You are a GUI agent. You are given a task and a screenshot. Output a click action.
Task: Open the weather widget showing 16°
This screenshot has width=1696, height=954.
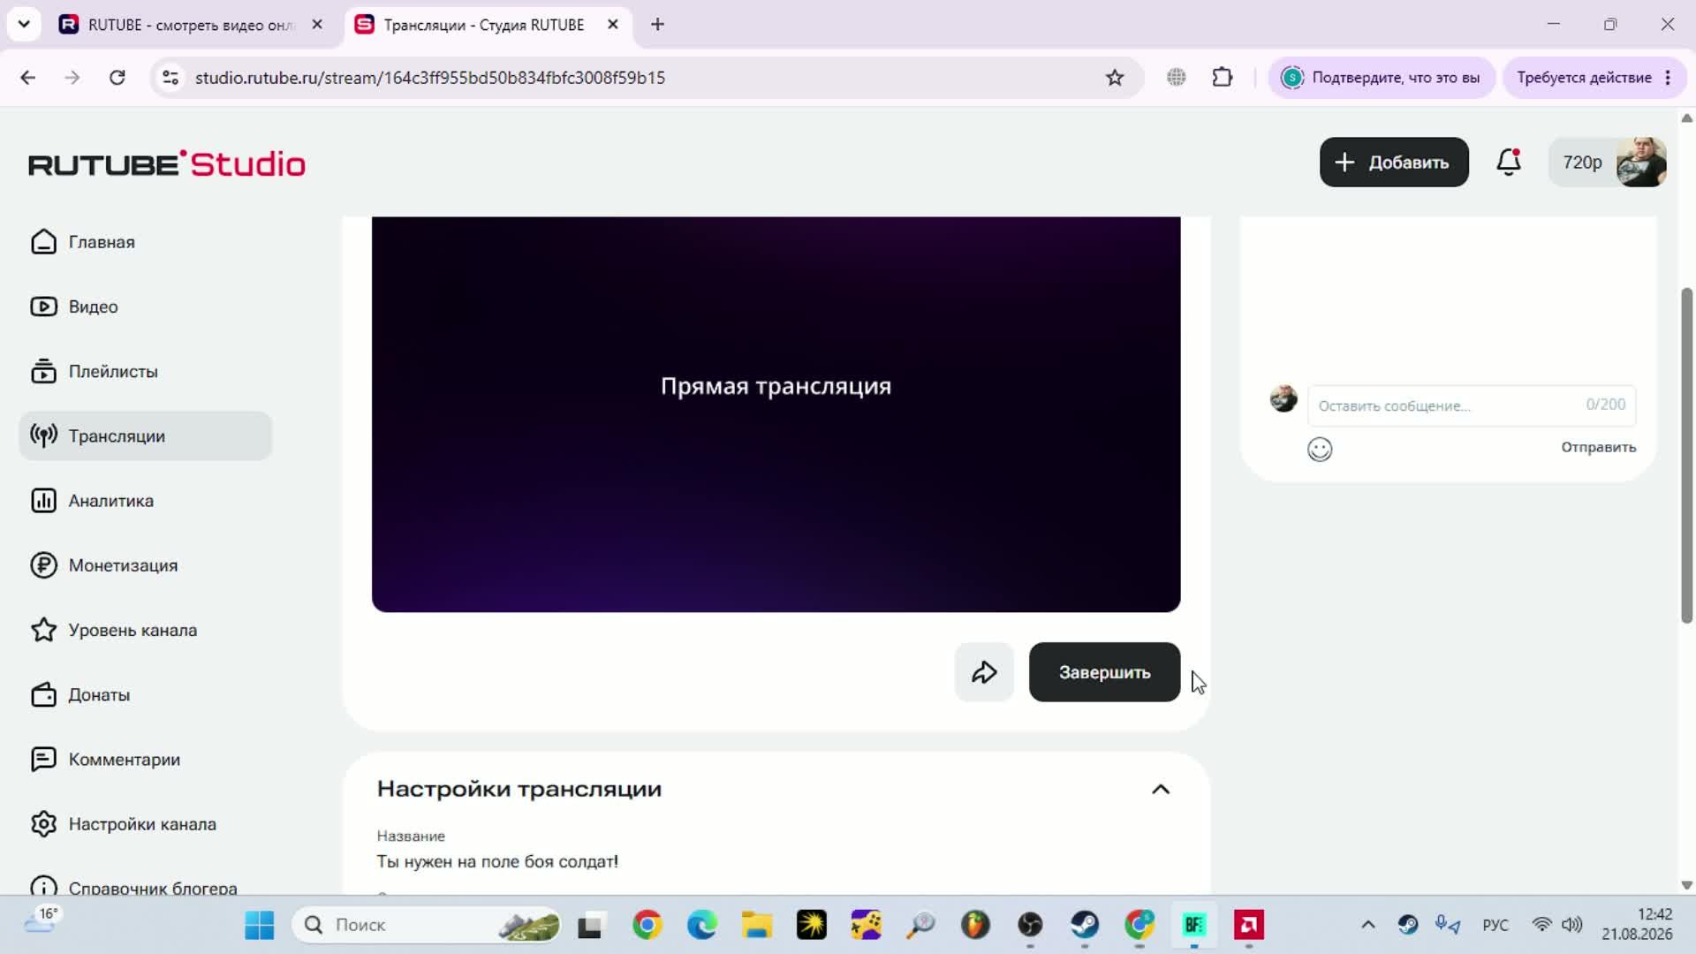42,920
